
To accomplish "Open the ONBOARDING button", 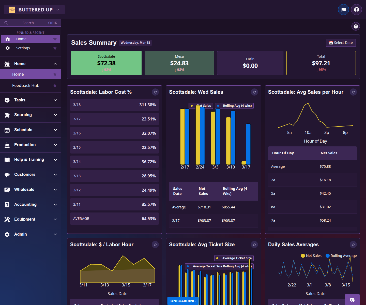I will (183, 301).
